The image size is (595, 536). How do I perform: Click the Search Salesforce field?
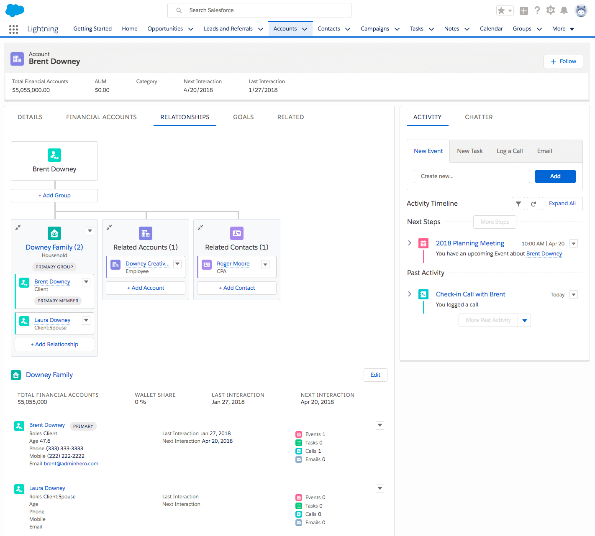[259, 10]
